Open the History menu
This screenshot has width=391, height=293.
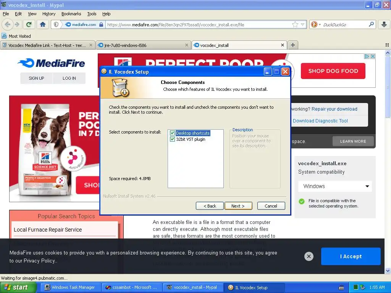coord(48,14)
